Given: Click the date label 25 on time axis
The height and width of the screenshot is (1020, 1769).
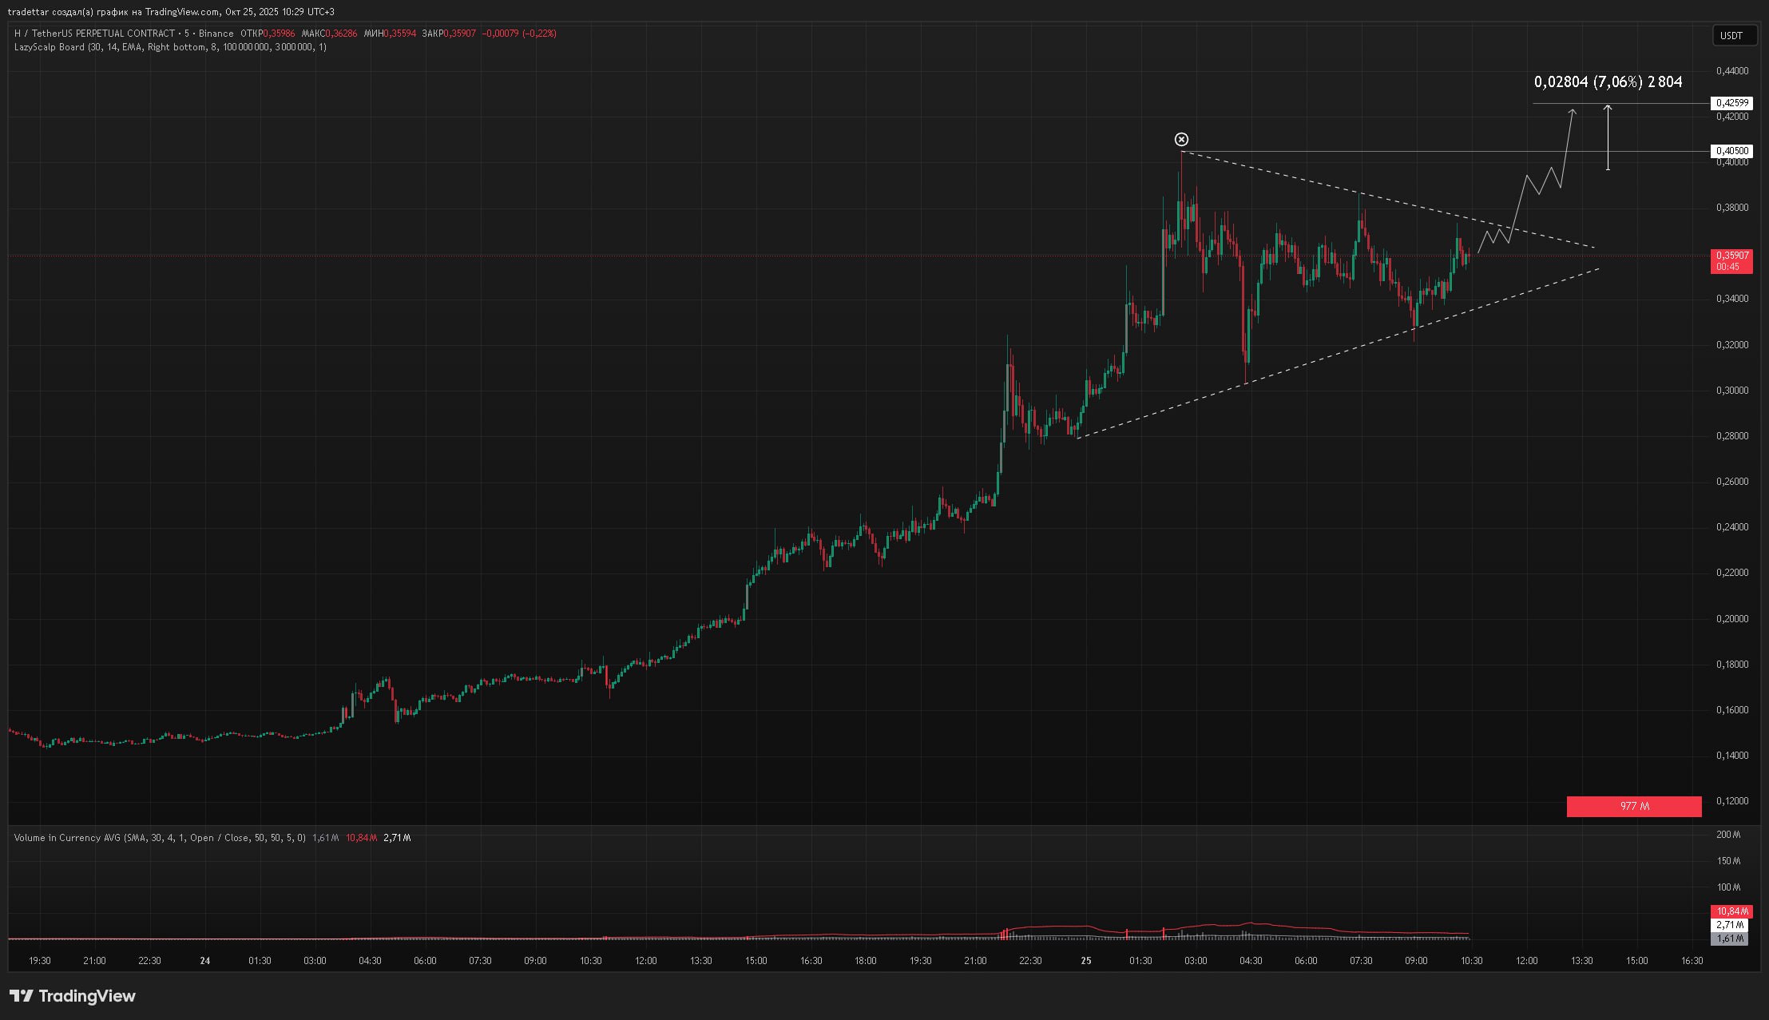Looking at the screenshot, I should point(1085,961).
